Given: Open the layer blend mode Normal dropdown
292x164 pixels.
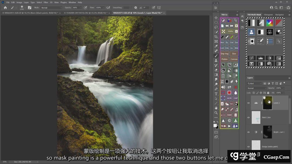Looking at the screenshot, I should click(x=257, y=88).
